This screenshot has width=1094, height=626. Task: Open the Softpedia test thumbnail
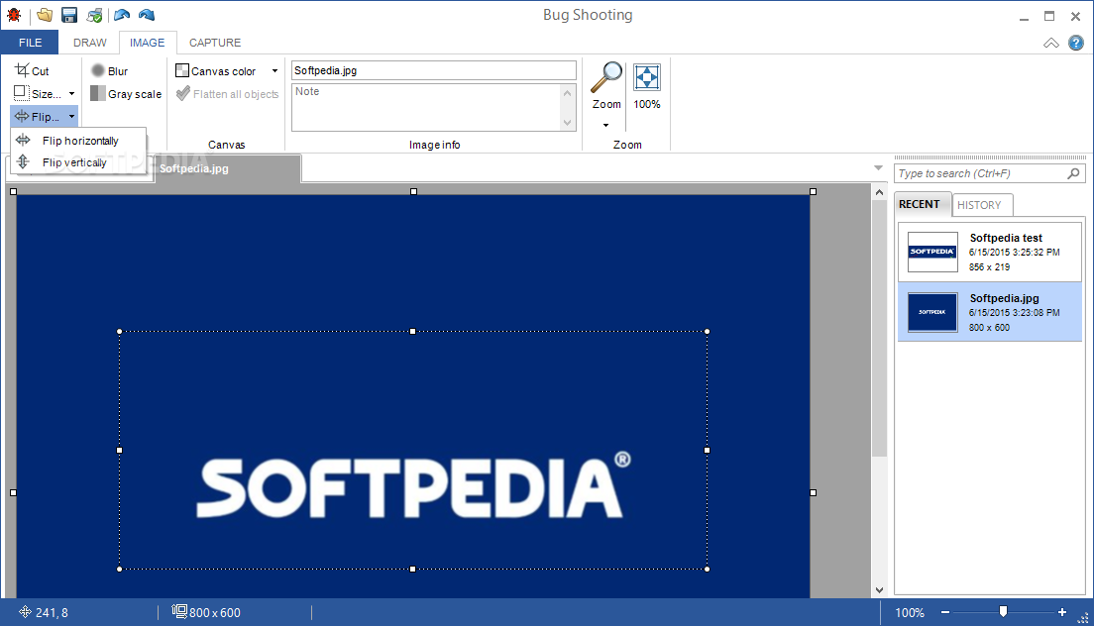click(x=932, y=252)
